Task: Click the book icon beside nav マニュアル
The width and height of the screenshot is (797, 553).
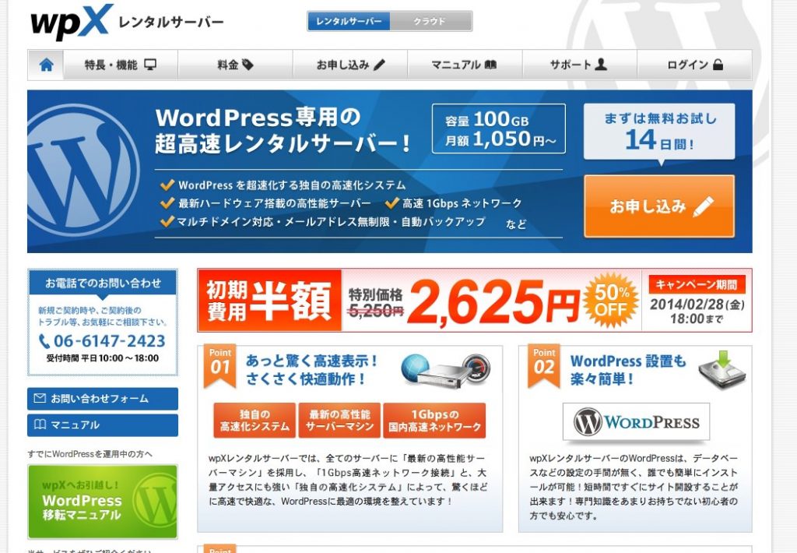Action: point(490,65)
